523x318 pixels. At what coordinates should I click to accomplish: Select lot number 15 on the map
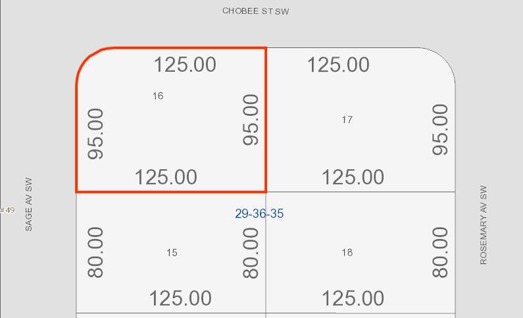click(172, 253)
